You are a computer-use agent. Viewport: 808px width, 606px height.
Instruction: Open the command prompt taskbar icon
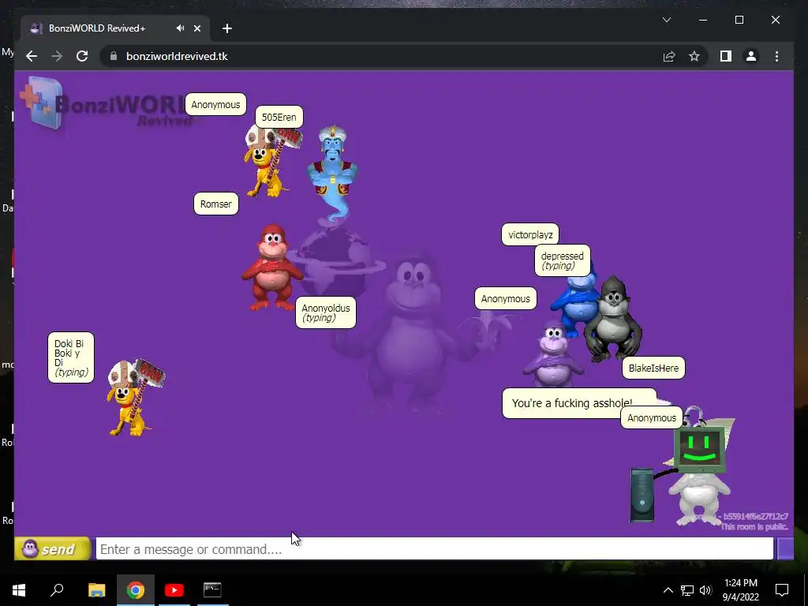(212, 590)
